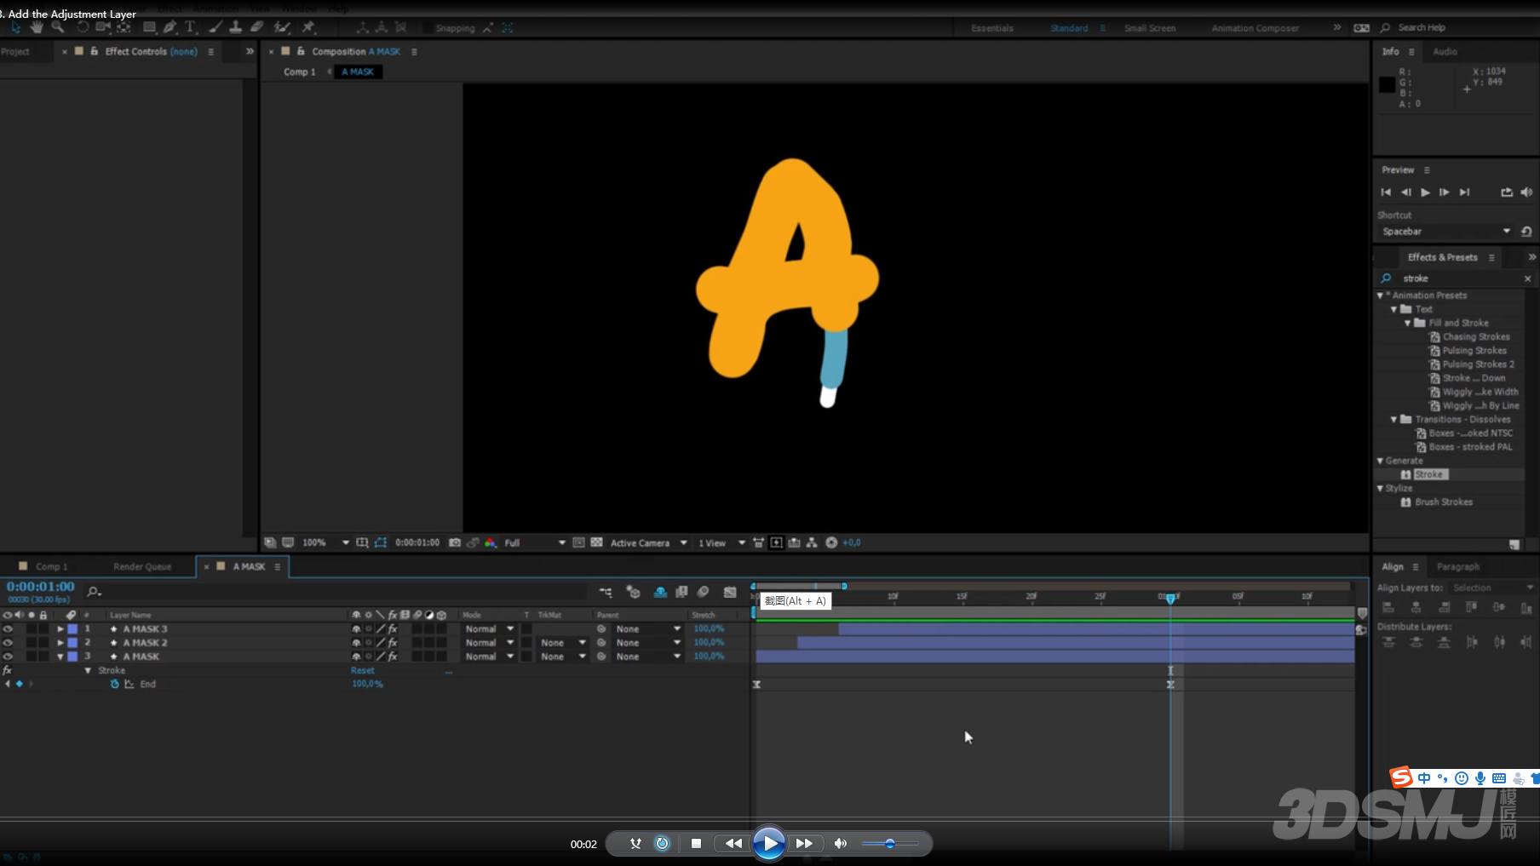
Task: Open the composition flowchart icon
Action: 812,542
